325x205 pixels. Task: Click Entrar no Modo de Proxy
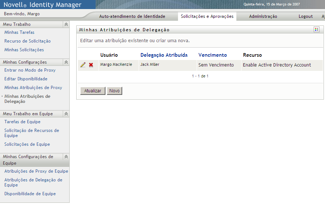pos(30,70)
